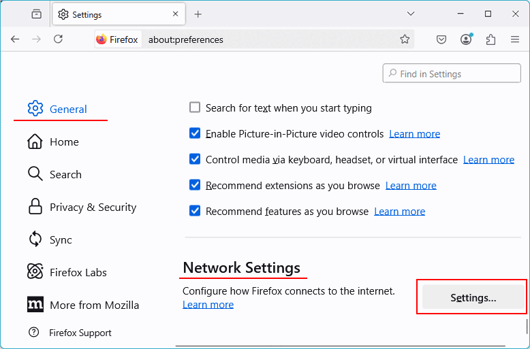Screen dimensions: 530x349
Task: Click the bookmark star icon
Action: point(405,39)
